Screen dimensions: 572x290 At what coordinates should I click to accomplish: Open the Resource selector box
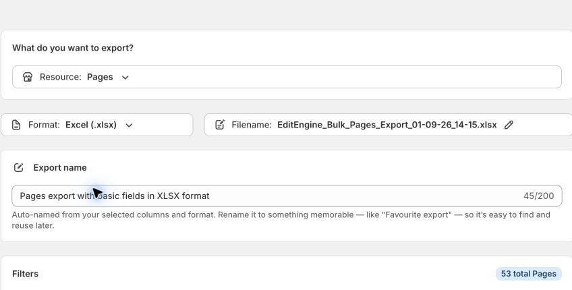[x=287, y=77]
